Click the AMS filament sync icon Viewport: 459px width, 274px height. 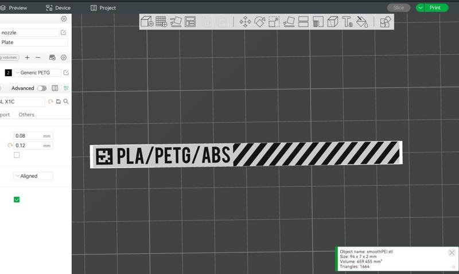[x=52, y=57]
